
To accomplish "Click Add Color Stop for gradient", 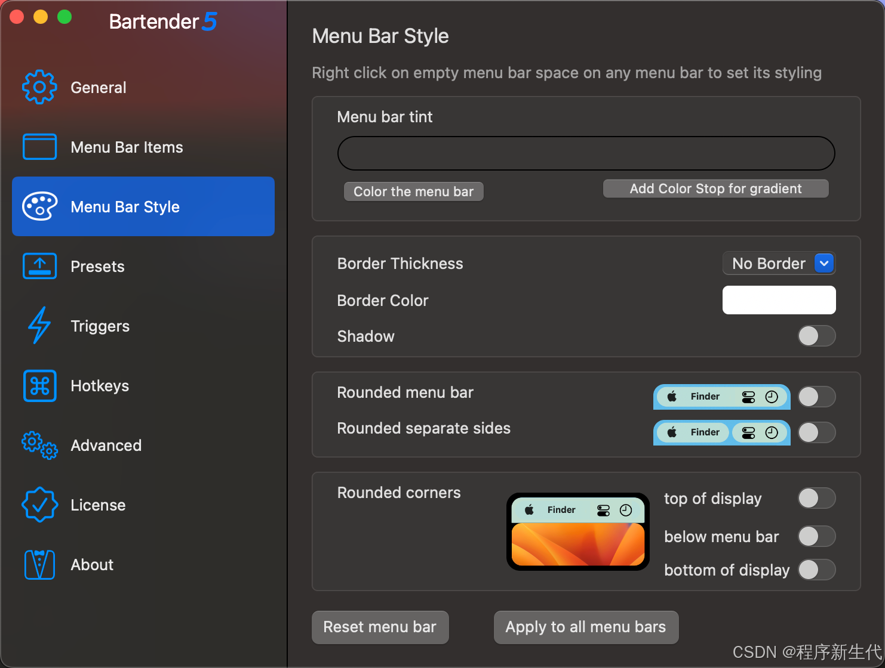I will point(715,188).
